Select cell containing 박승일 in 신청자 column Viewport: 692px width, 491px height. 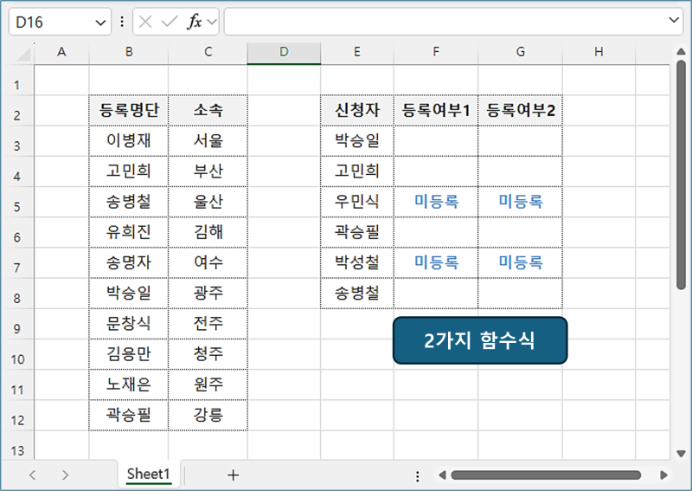click(x=356, y=140)
